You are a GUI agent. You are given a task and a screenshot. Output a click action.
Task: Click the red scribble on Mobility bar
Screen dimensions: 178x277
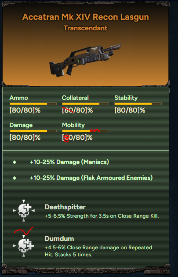click(x=95, y=131)
